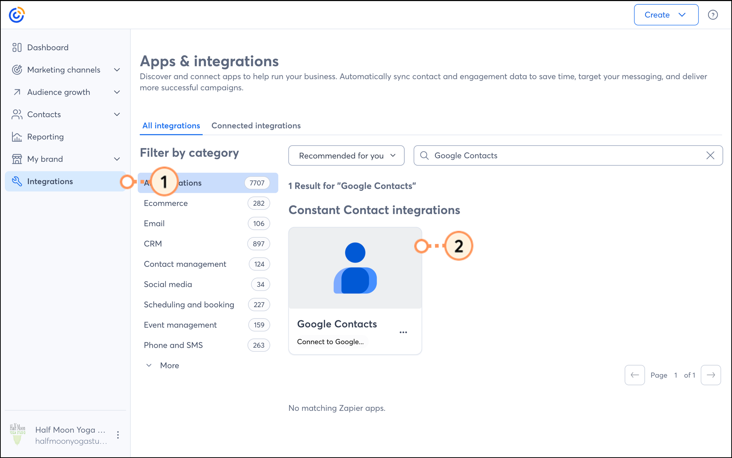
Task: Open Dashboard from sidebar
Action: coord(66,47)
